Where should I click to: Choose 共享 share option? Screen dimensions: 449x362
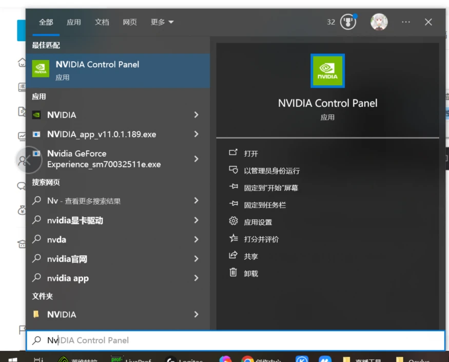tap(251, 257)
